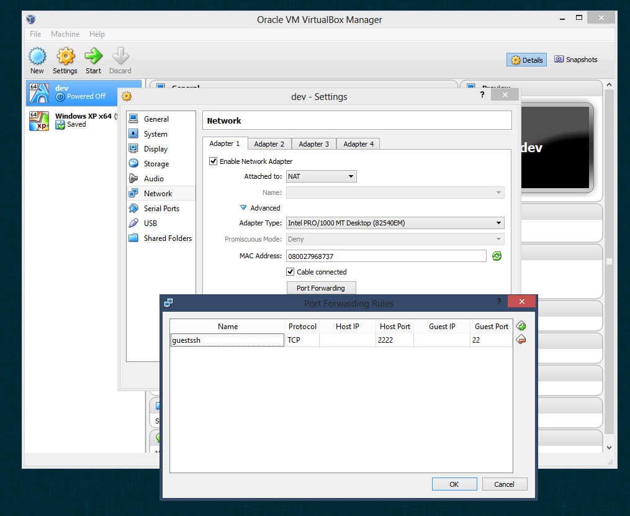Click the Guest IP column header
Viewport: 630px width, 516px height.
442,327
